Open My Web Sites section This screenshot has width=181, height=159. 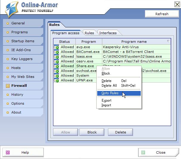(x=23, y=77)
